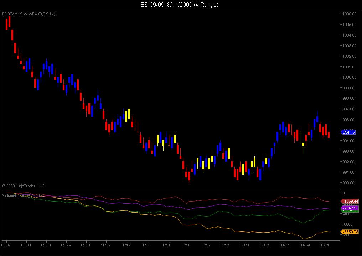Click the 998.00 price axis label
The image size is (362, 256).
point(348,99)
